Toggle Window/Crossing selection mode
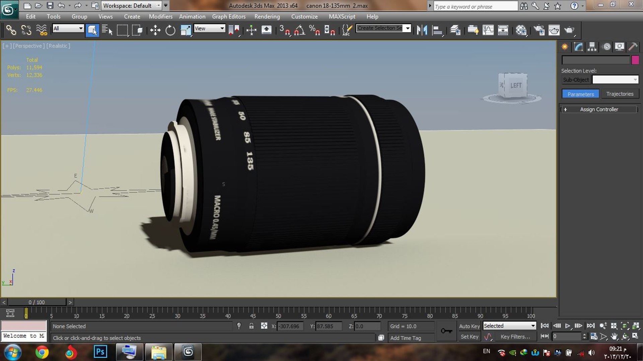The width and height of the screenshot is (643, 361). click(x=137, y=30)
